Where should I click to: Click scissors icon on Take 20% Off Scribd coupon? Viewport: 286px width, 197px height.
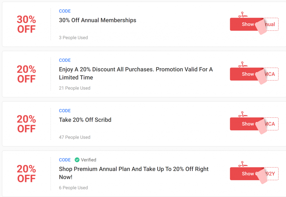click(241, 114)
